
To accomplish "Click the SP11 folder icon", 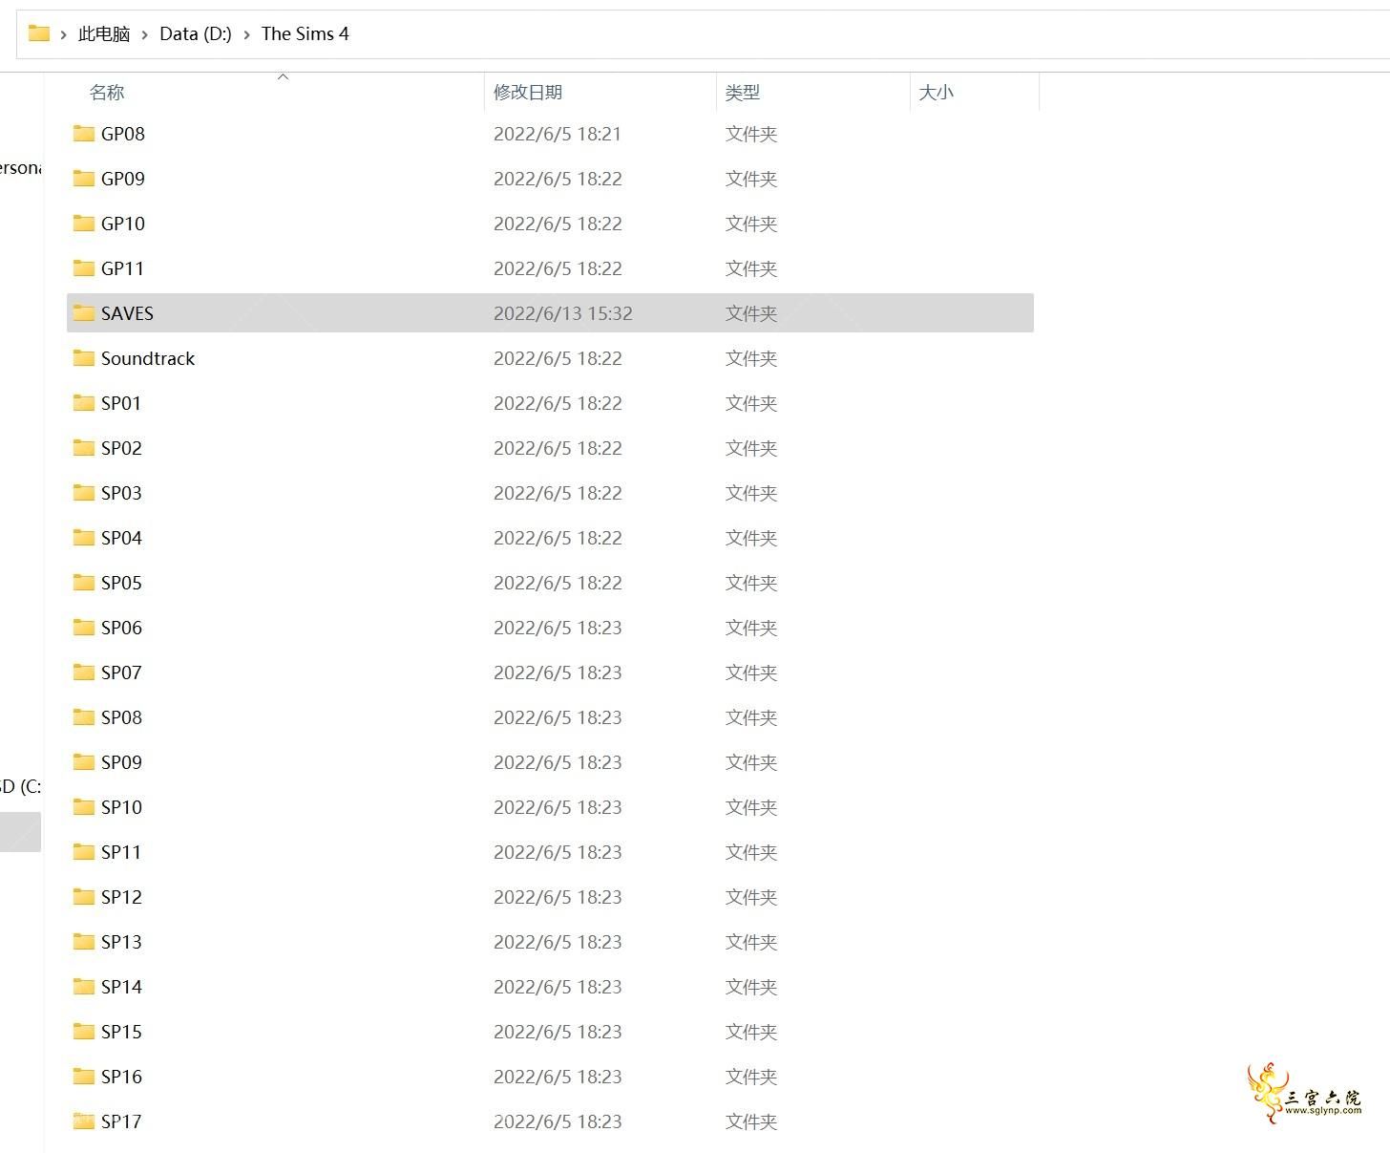I will 84,852.
